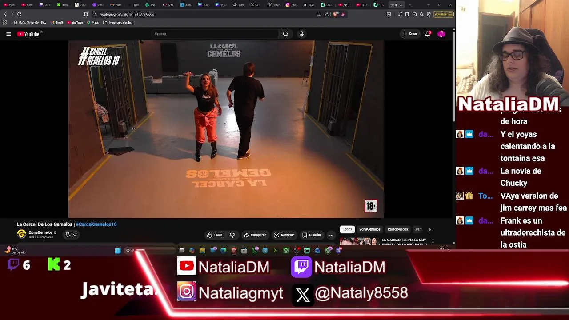Click the #CarcelGemelos10 hashtag link
This screenshot has width=569, height=320.
coord(96,224)
